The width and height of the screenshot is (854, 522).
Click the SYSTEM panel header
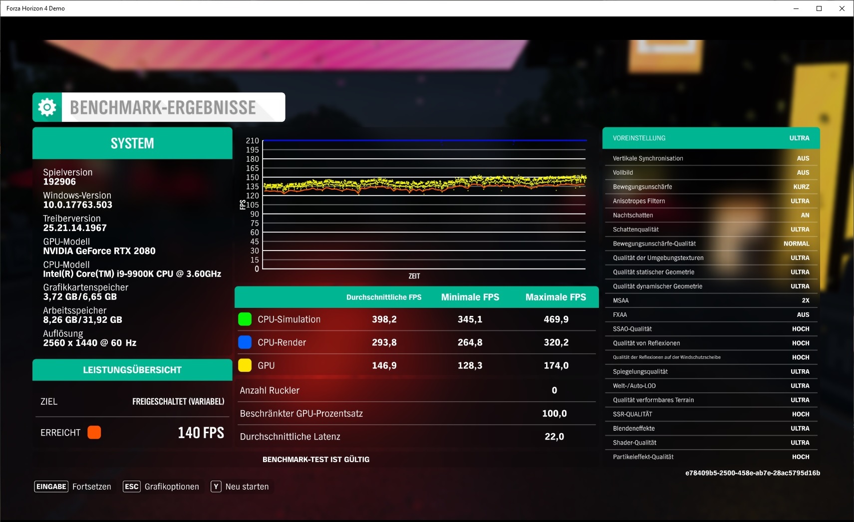(x=132, y=143)
